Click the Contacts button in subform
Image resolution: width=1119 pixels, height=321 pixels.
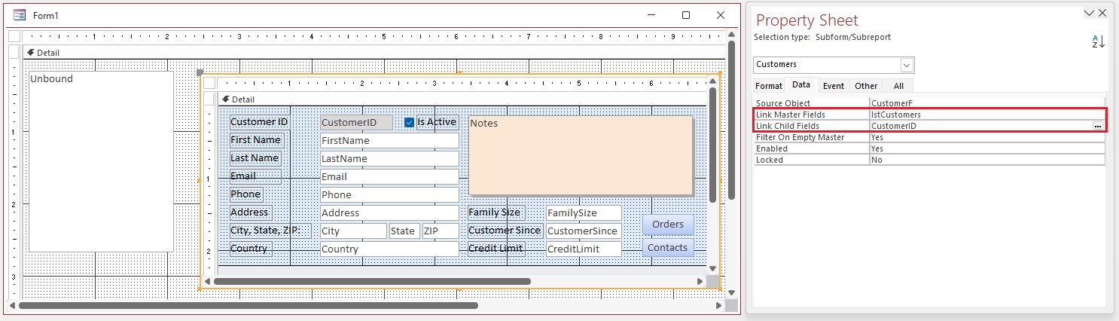(667, 247)
